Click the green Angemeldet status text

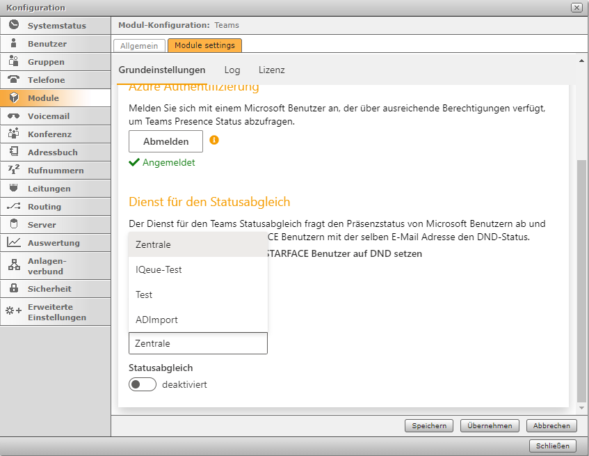(169, 162)
